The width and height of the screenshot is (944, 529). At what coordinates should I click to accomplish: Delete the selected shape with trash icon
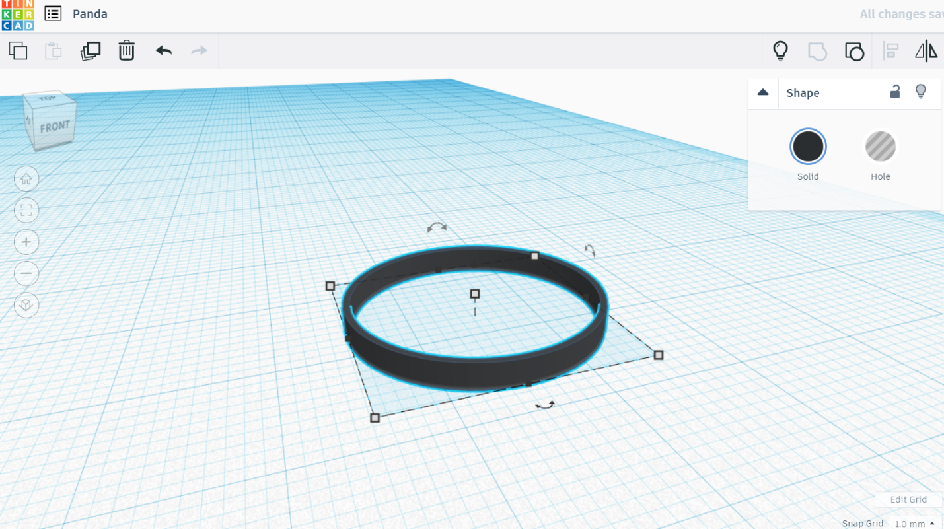(126, 51)
